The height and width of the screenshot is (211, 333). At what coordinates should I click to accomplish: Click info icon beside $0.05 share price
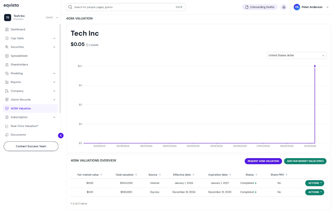pos(87,45)
